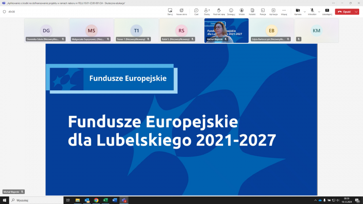Screen dimensions: 363x204
Task: Share content with Udostępnij
Action: pos(327,12)
